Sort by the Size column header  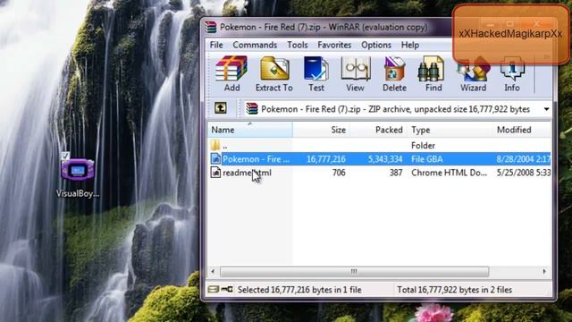point(321,130)
